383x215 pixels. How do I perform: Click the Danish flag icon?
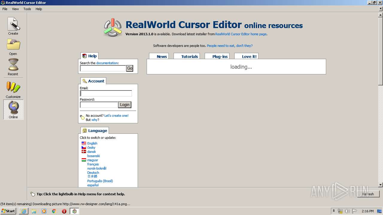tap(84, 152)
